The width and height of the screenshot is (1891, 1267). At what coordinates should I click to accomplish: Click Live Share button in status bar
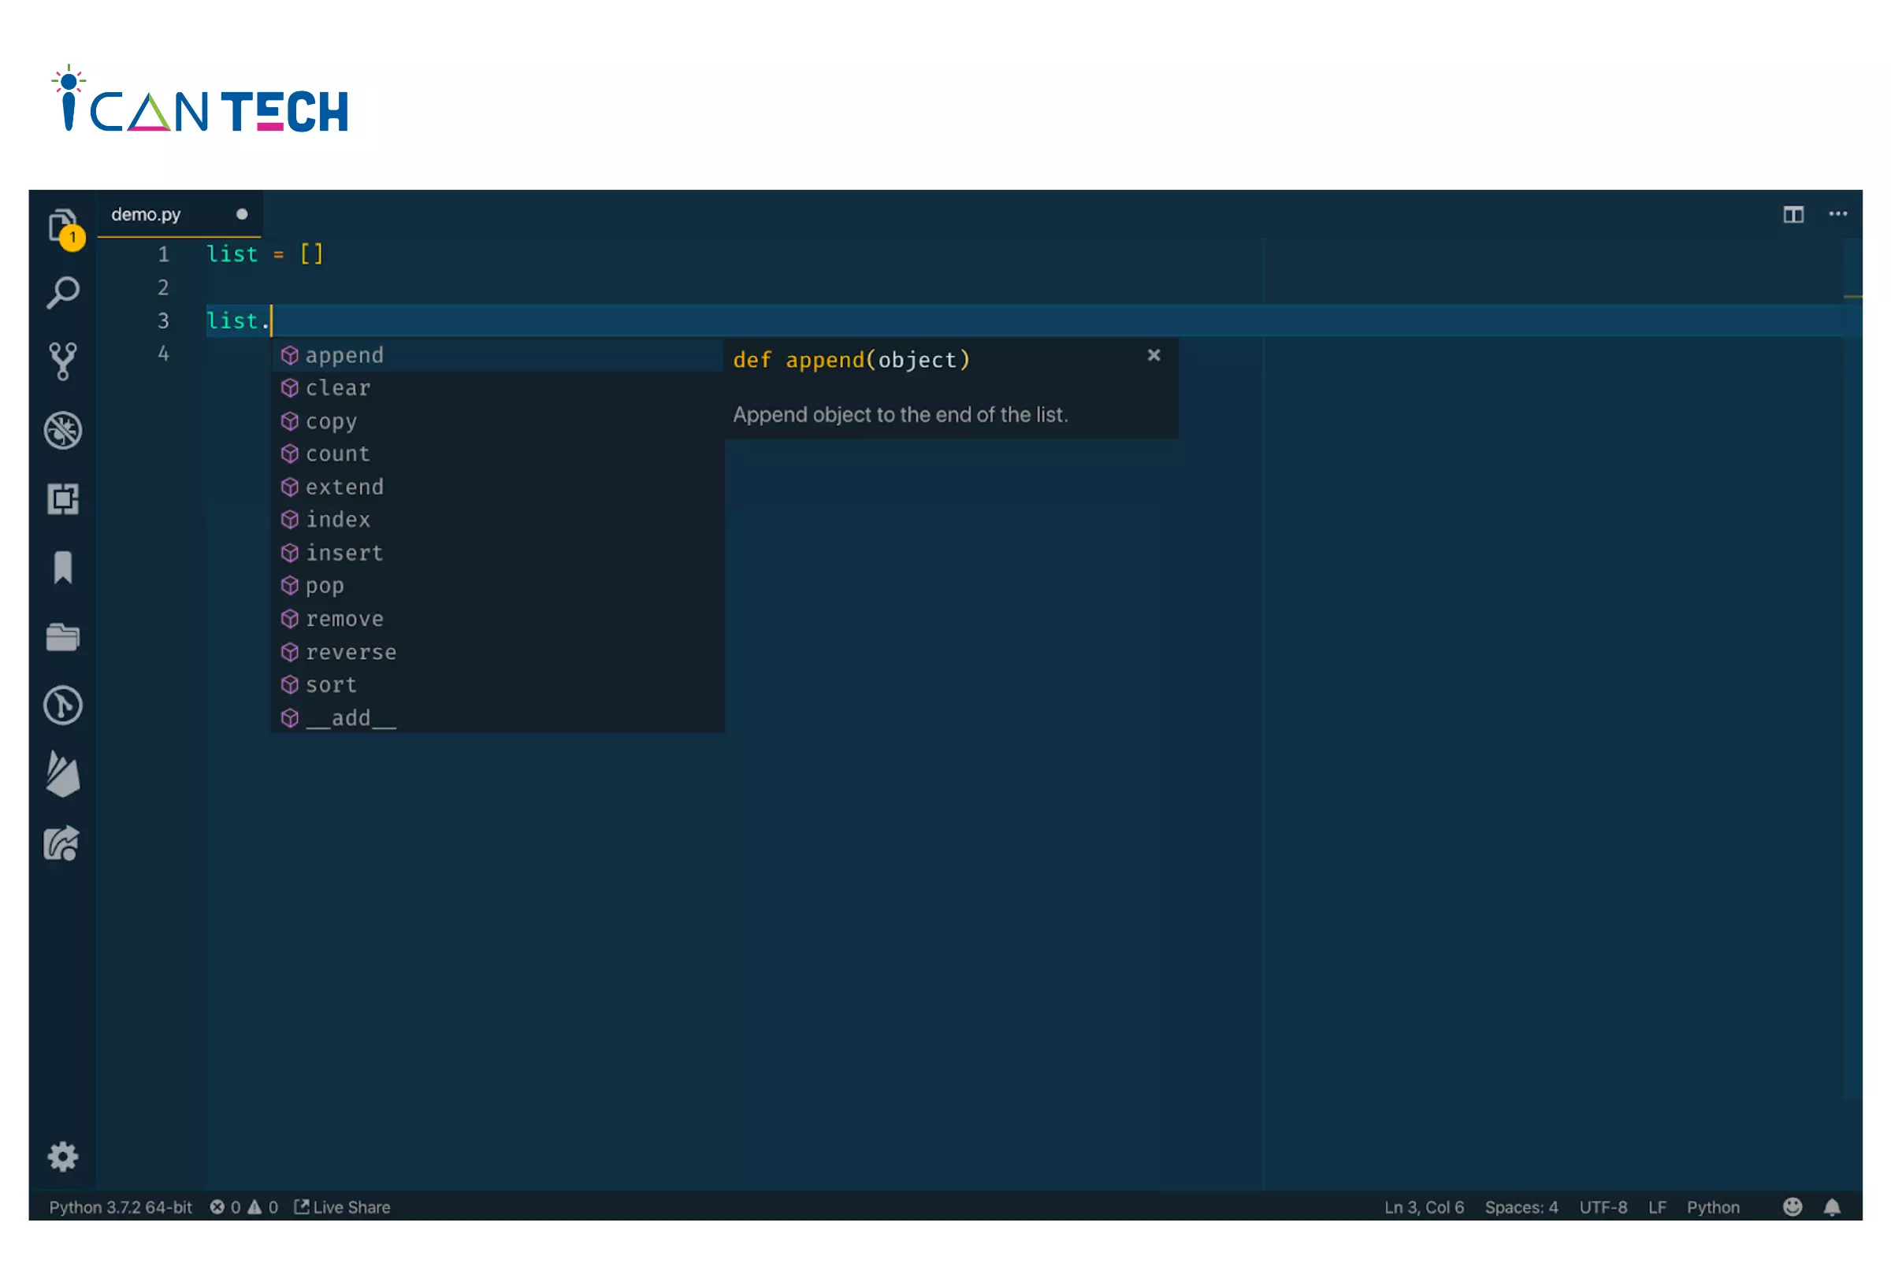342,1206
